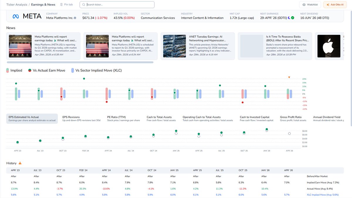Click the 7.0% implied move for APR`26
Screen dimensions: 352x198
point(287,182)
